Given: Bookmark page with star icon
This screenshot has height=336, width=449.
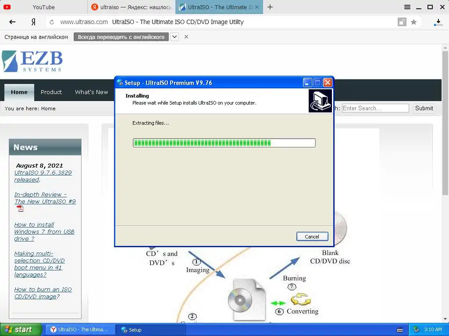Looking at the screenshot, I should (x=413, y=22).
